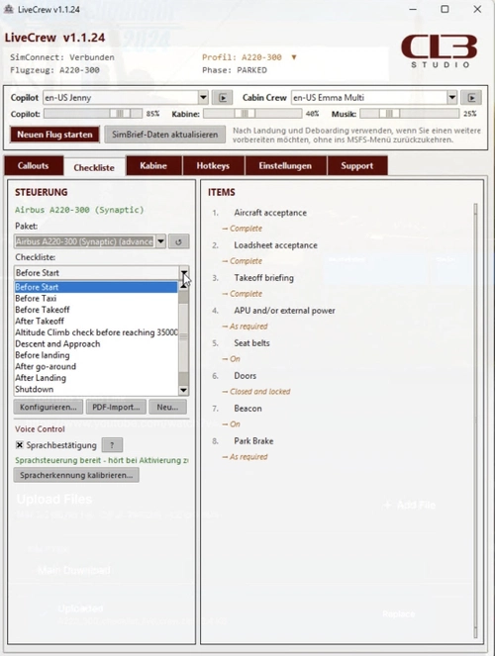Click the ITEMS panel vertical scrollbar
The image size is (495, 656).
click(475, 421)
